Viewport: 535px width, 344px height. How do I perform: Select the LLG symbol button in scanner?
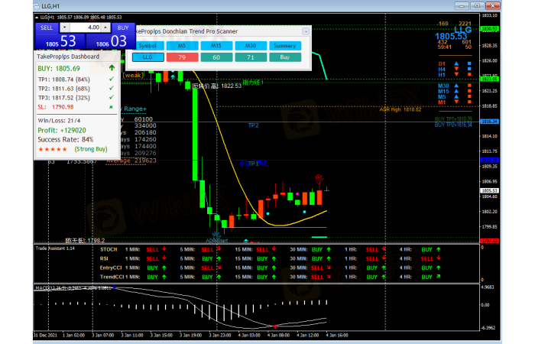[148, 57]
